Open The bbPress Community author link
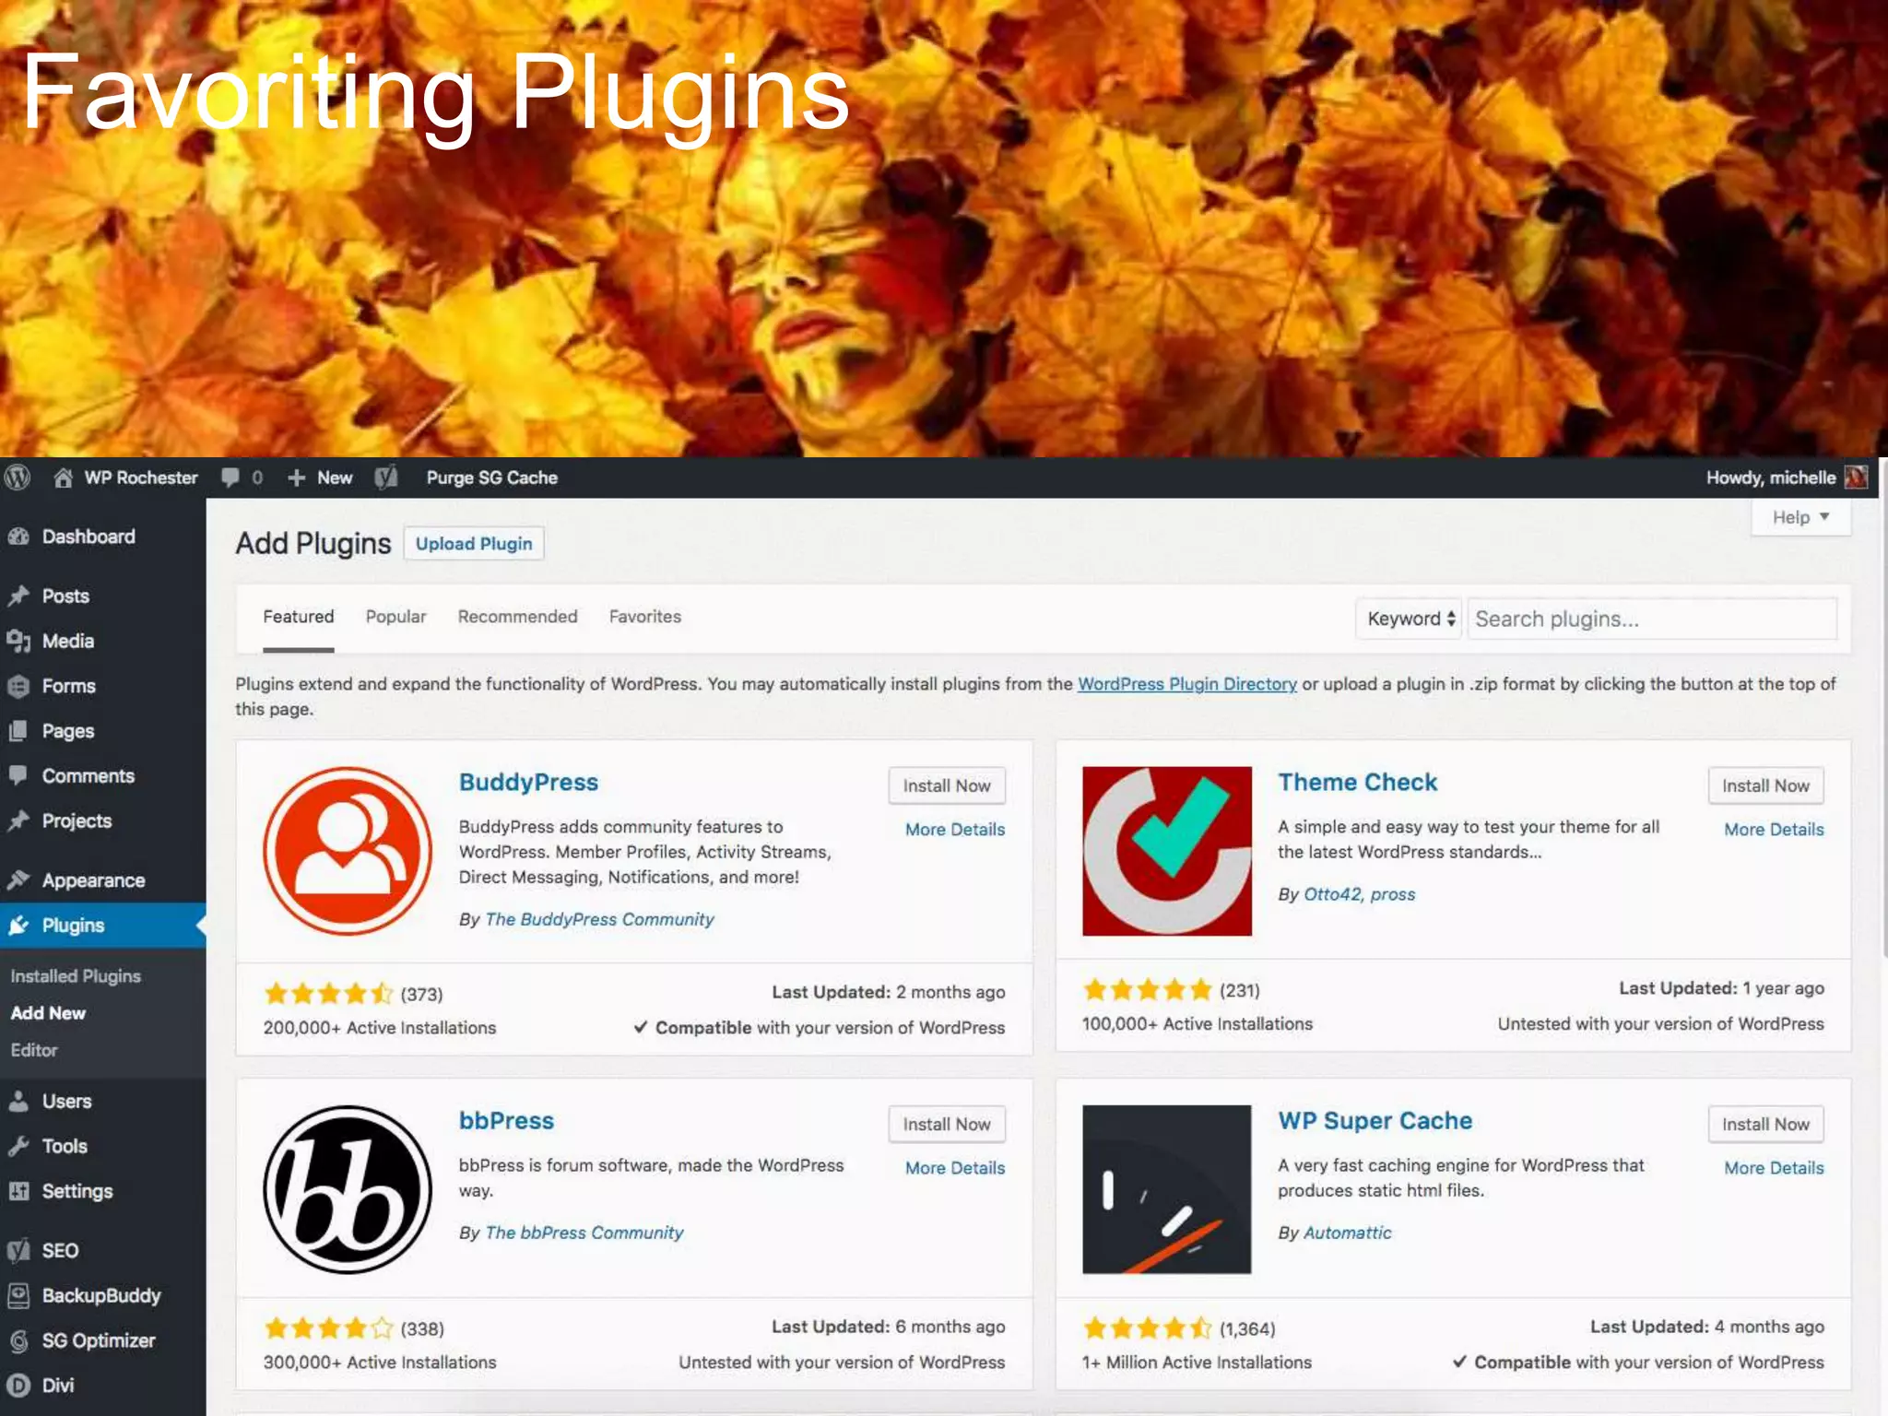The height and width of the screenshot is (1416, 1888). [584, 1233]
